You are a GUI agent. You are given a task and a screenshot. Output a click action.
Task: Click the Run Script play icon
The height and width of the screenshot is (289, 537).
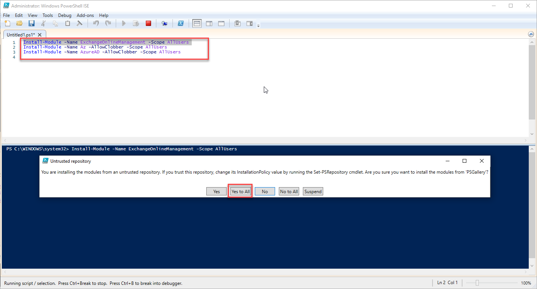click(x=124, y=23)
